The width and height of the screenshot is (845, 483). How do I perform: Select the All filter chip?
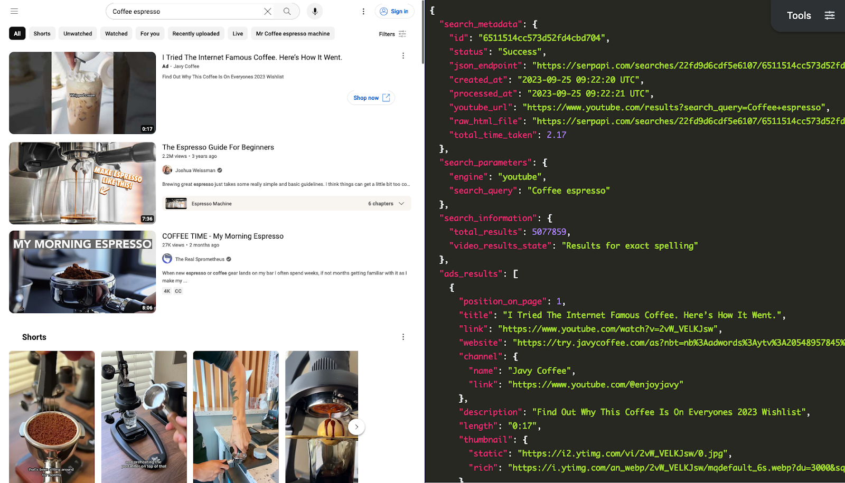pyautogui.click(x=17, y=33)
